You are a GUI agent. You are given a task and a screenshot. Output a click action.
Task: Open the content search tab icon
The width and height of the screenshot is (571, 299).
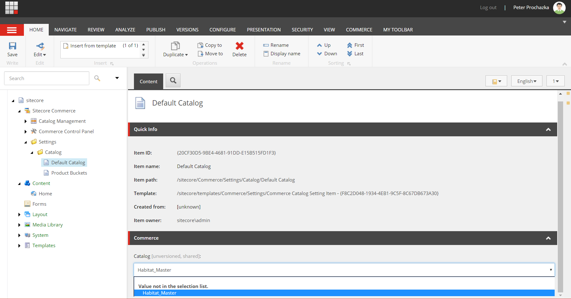pyautogui.click(x=173, y=80)
